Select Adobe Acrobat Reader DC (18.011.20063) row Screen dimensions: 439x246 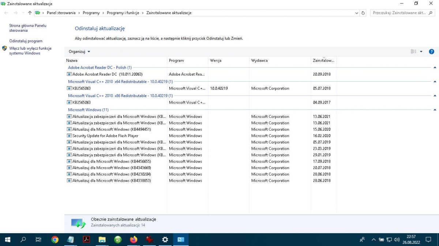(x=200, y=74)
